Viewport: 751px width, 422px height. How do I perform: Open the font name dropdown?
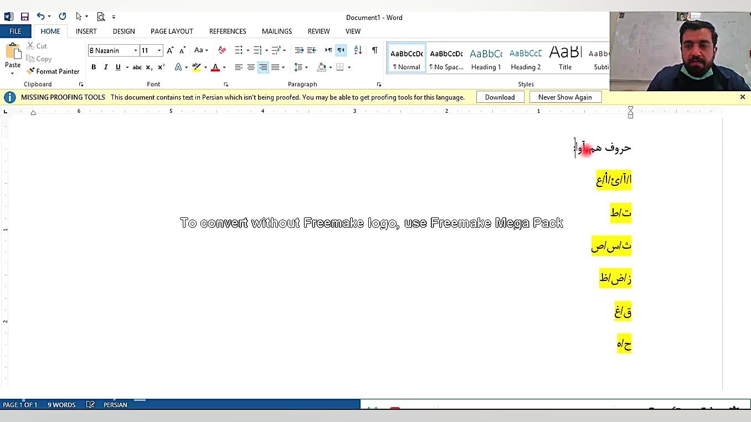[x=136, y=50]
